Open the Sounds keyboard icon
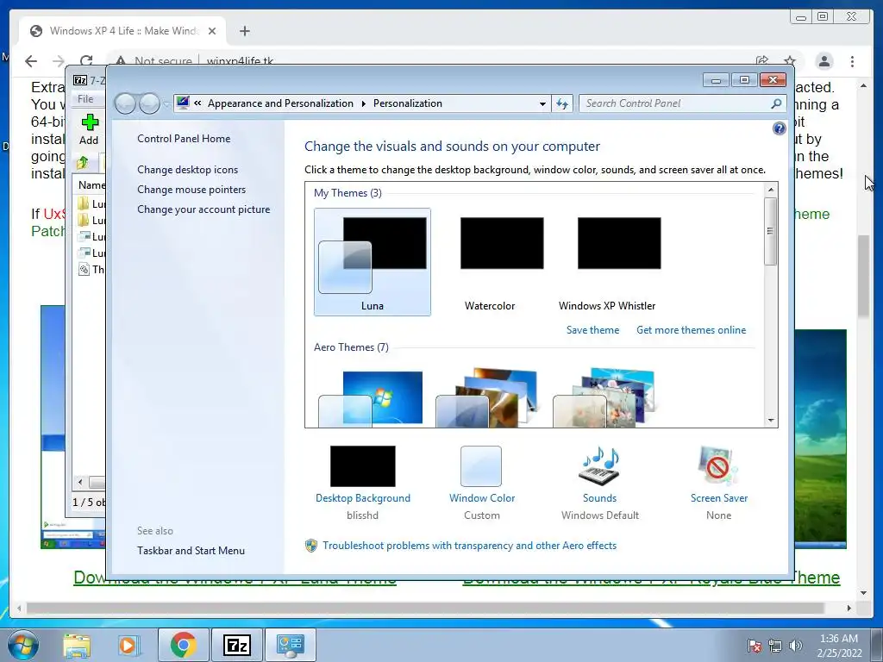883x662 pixels. [599, 466]
